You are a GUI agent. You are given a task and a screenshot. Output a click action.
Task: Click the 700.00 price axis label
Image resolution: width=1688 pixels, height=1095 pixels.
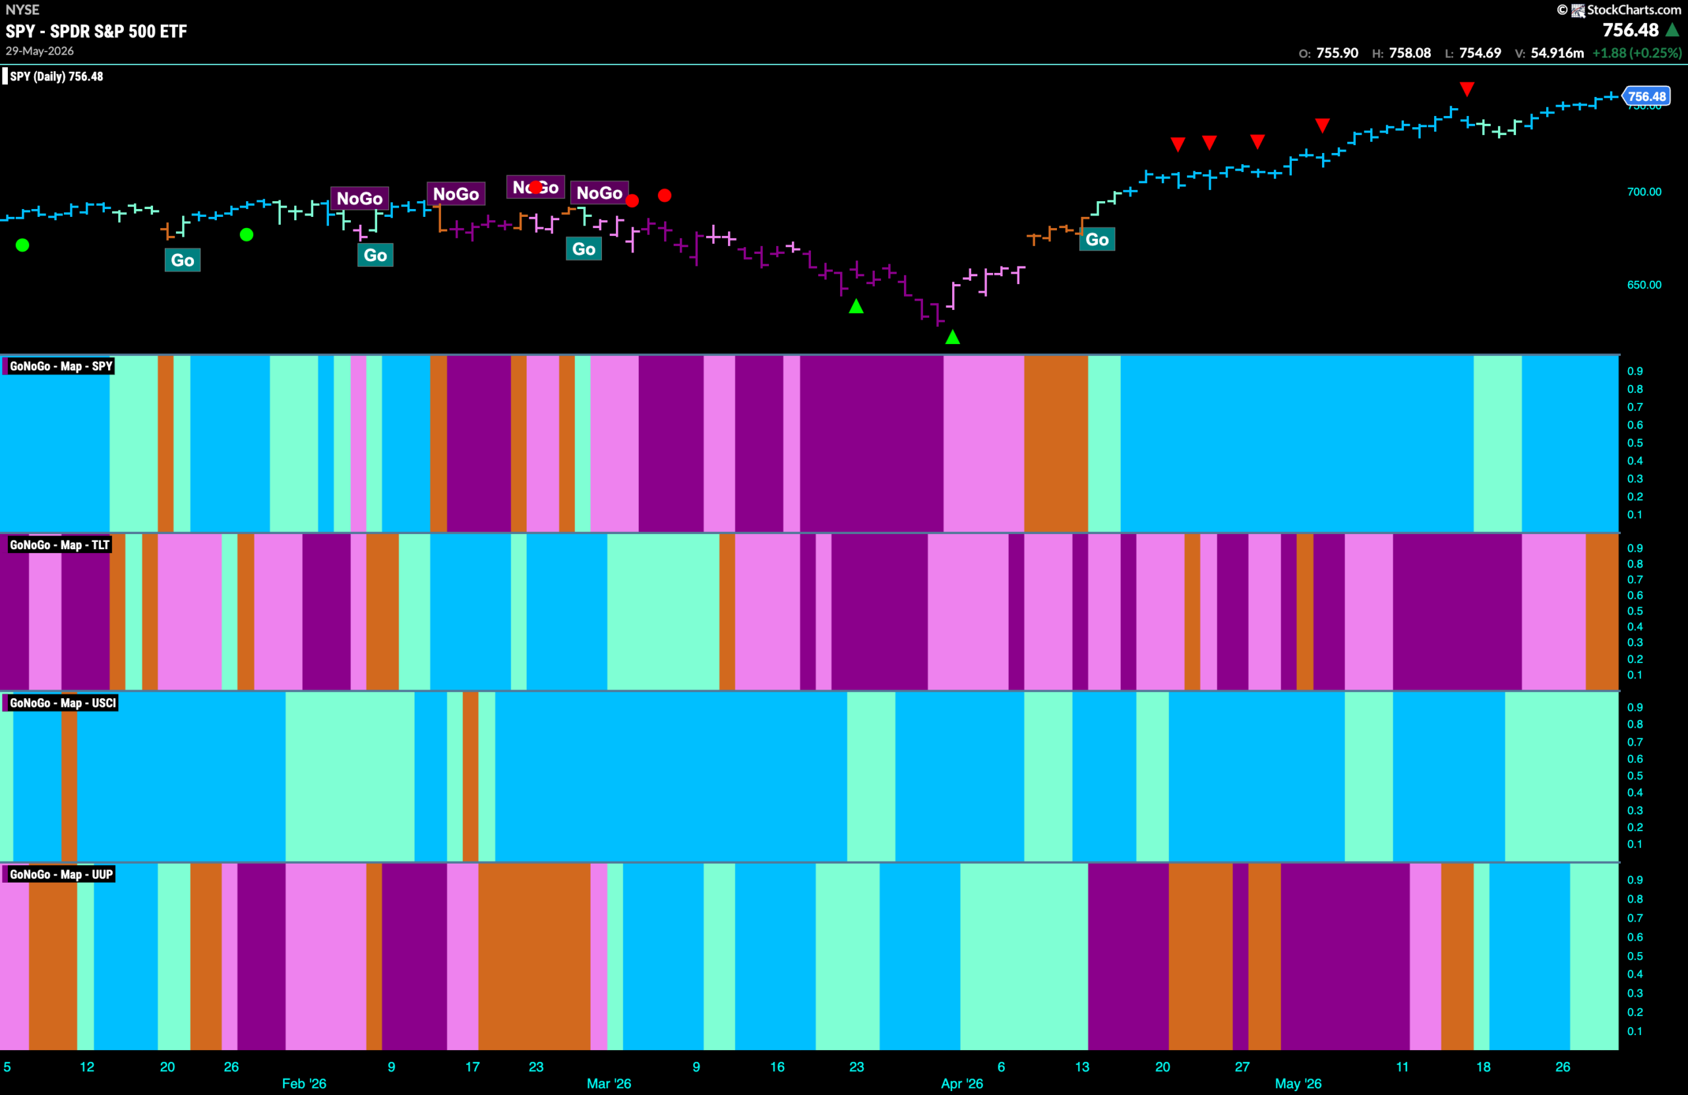1644,191
